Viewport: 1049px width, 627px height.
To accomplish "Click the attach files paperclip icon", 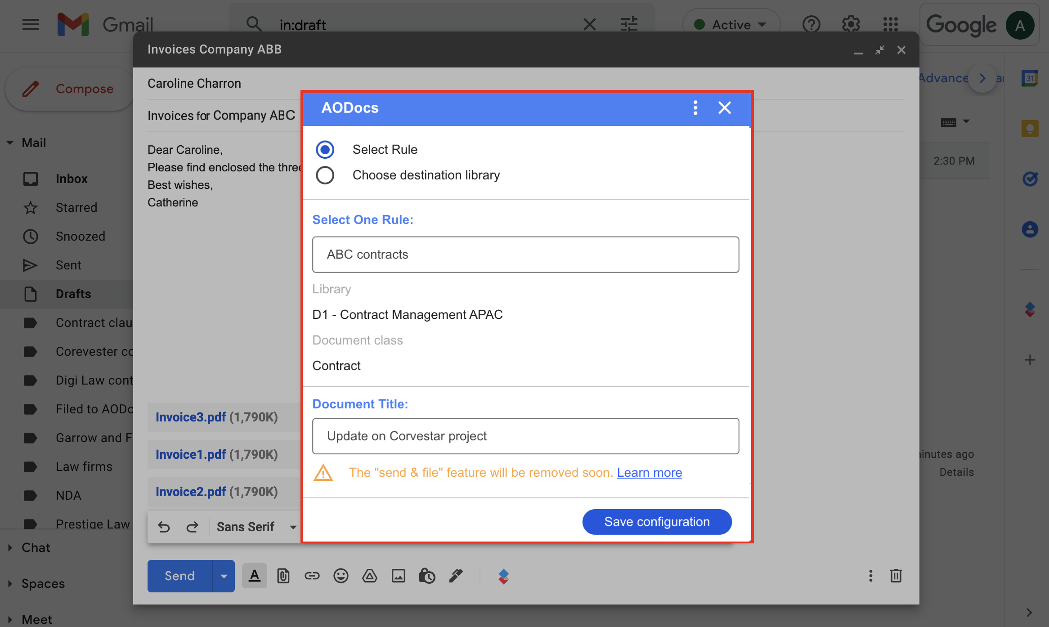I will (x=283, y=576).
